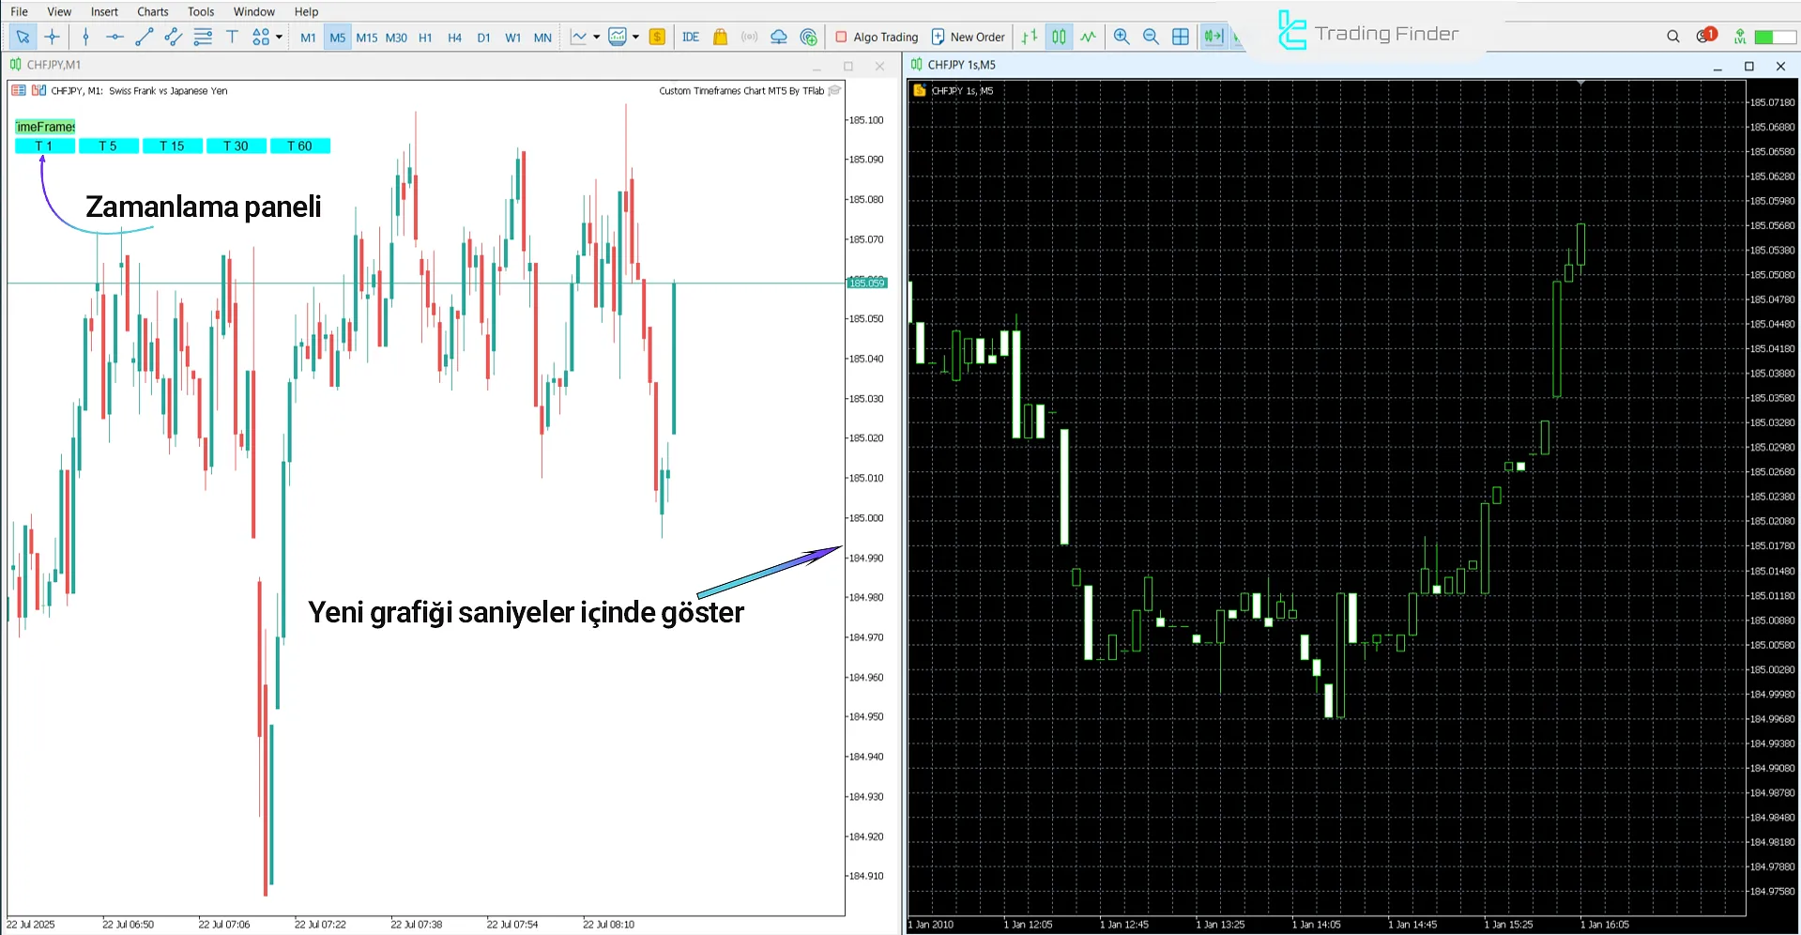1801x935 pixels.
Task: Select the Text label tool
Action: [232, 37]
